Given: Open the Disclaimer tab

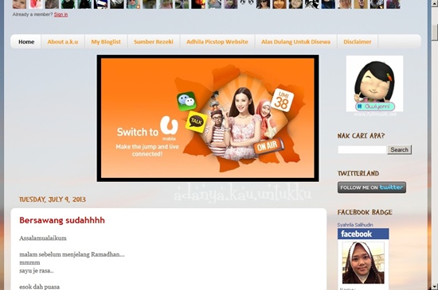Looking at the screenshot, I should coord(358,42).
